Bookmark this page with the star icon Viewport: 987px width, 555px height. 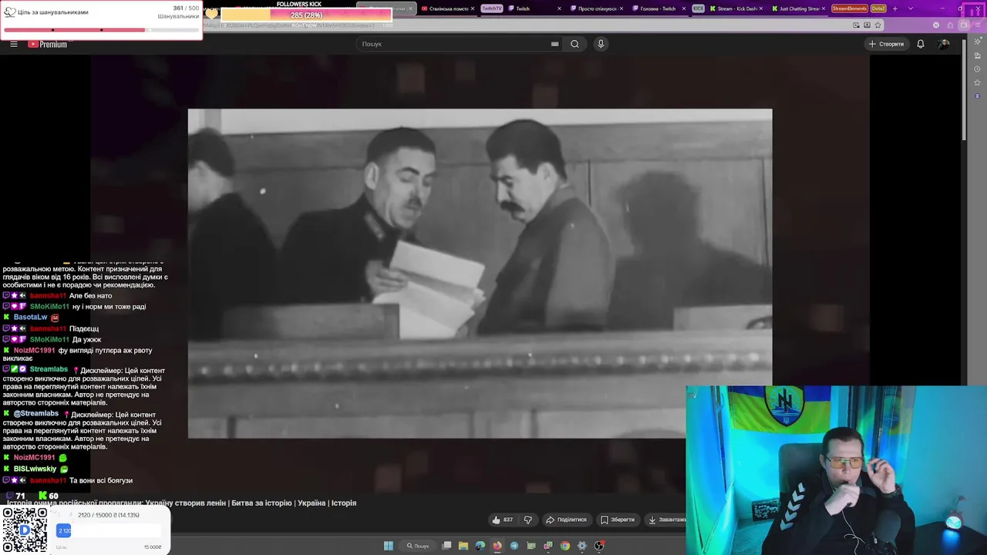[878, 25]
